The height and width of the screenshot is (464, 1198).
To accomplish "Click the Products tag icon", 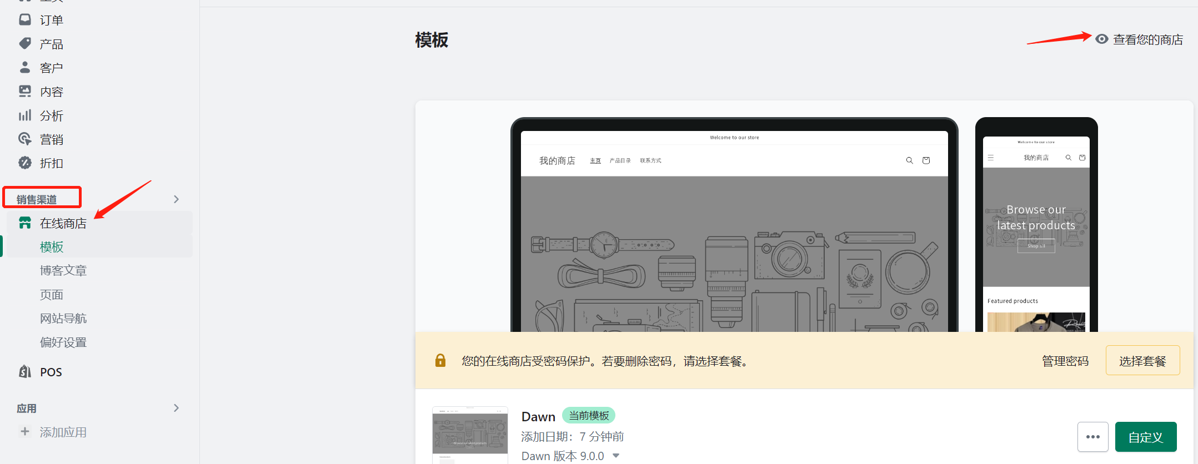I will [x=25, y=44].
